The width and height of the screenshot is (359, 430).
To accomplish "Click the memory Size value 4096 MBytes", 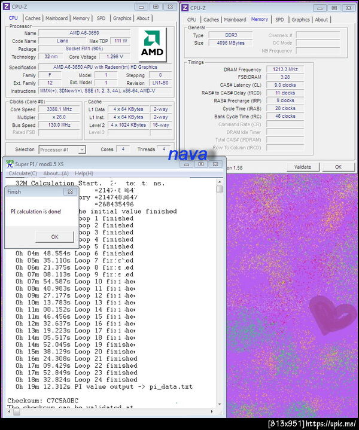I will (x=230, y=43).
